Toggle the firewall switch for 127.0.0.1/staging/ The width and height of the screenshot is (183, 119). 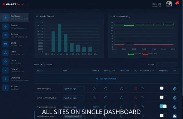(163, 88)
